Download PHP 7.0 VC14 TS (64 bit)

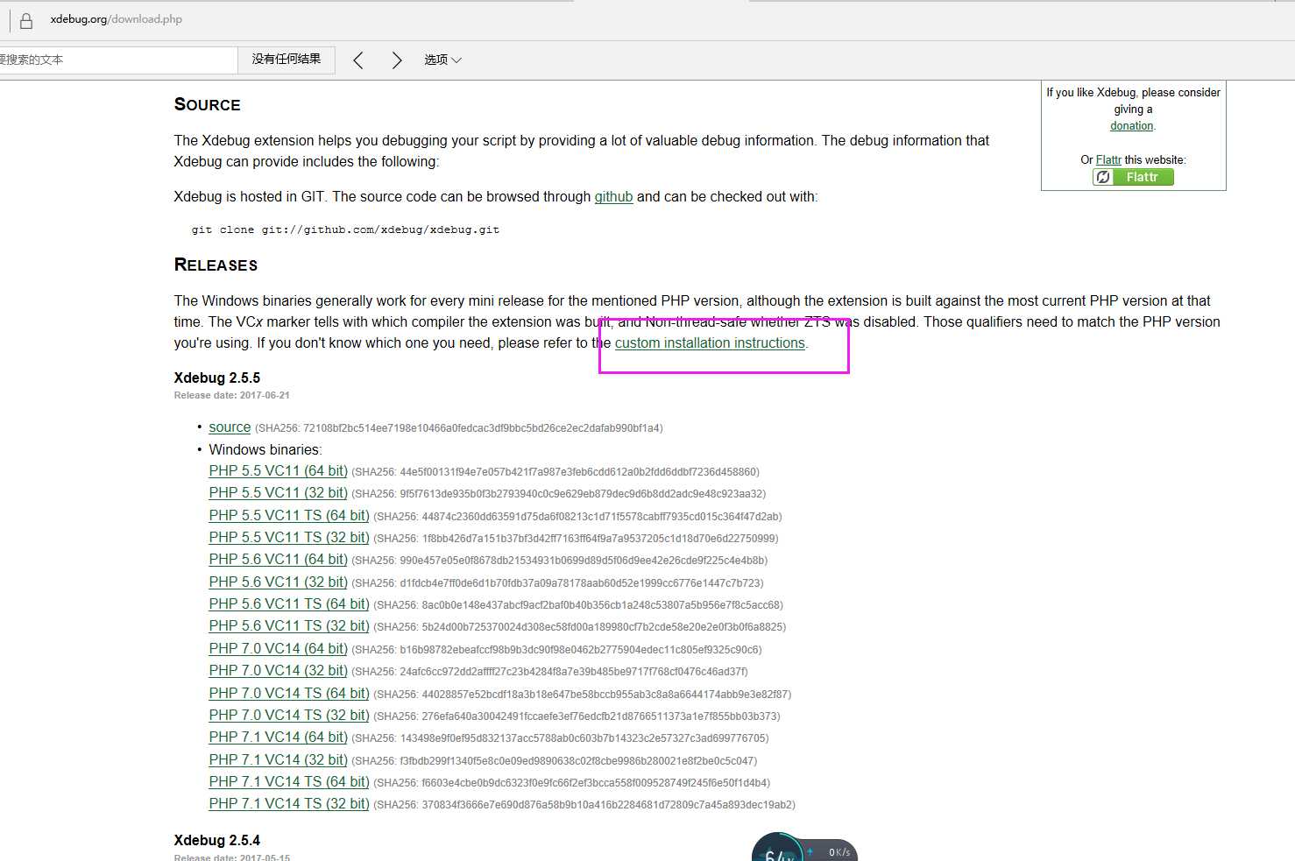click(289, 693)
